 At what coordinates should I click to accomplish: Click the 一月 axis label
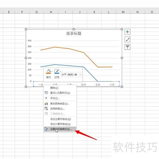[41, 85]
